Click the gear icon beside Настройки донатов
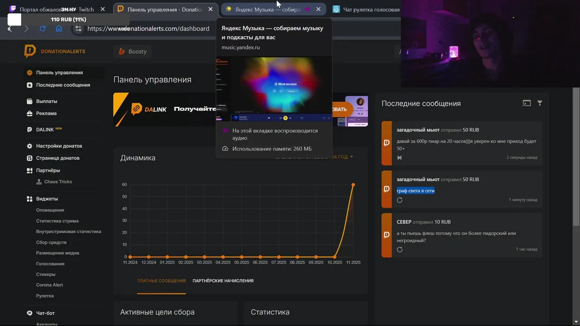 coord(29,146)
